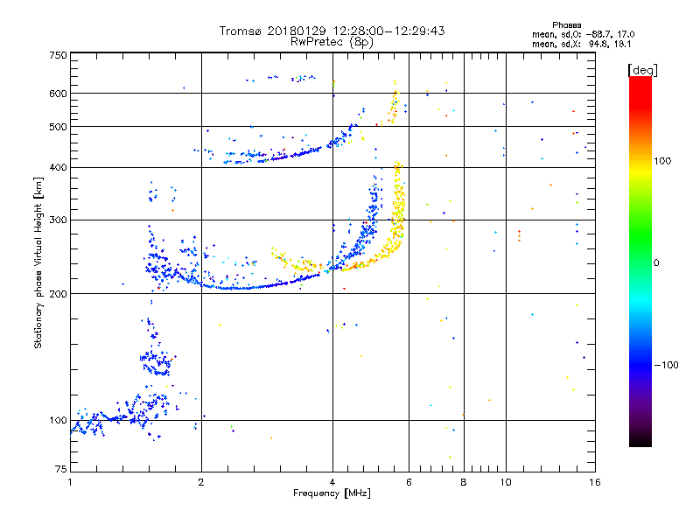Click the y-axis tick label '200'
Viewport: 700px width, 525px height.
pyautogui.click(x=58, y=294)
